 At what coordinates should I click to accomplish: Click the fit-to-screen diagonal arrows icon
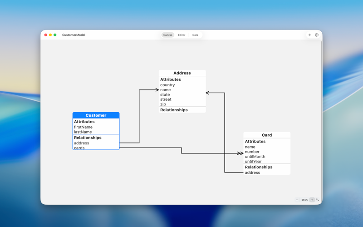[x=318, y=200]
